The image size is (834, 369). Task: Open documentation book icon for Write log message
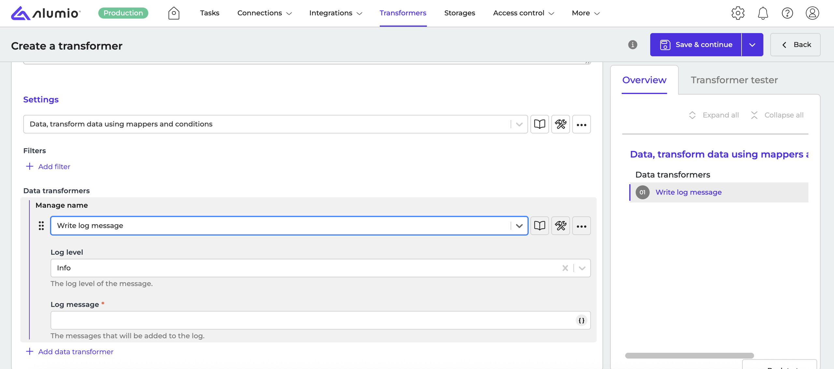coord(539,226)
